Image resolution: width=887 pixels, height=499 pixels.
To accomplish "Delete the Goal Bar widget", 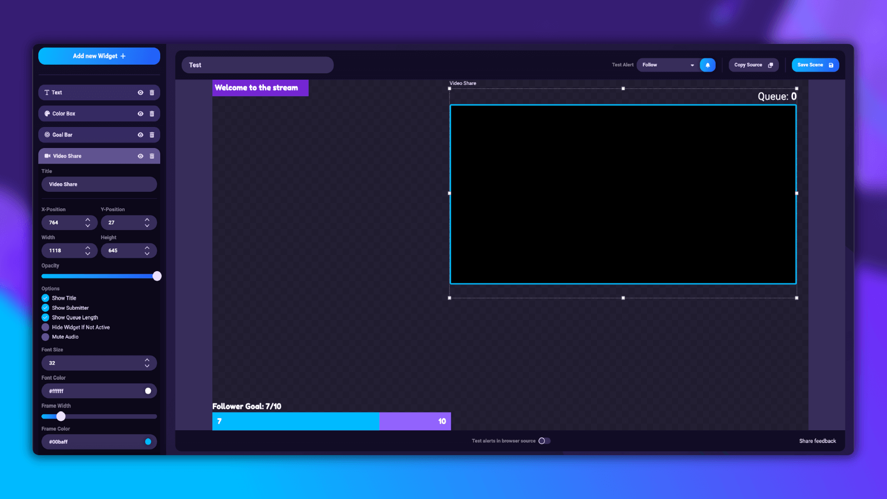I will [x=152, y=135].
